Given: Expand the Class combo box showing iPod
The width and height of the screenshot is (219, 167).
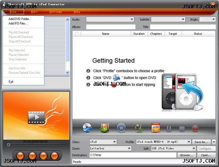Looking at the screenshot, I should click(114, 142).
